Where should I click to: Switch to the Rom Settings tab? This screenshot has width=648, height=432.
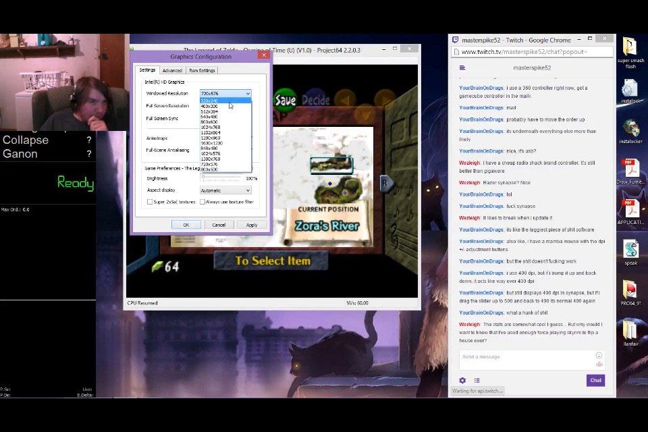click(x=202, y=71)
